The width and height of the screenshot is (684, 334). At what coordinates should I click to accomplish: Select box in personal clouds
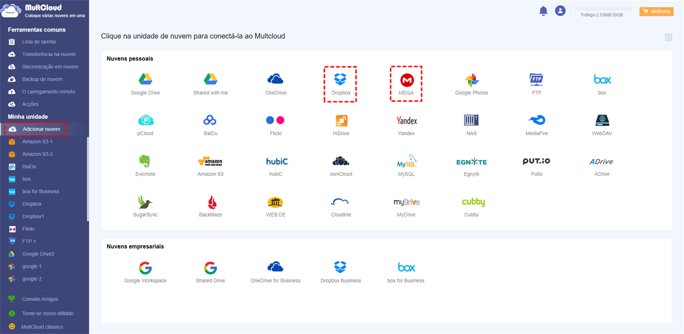click(x=602, y=84)
